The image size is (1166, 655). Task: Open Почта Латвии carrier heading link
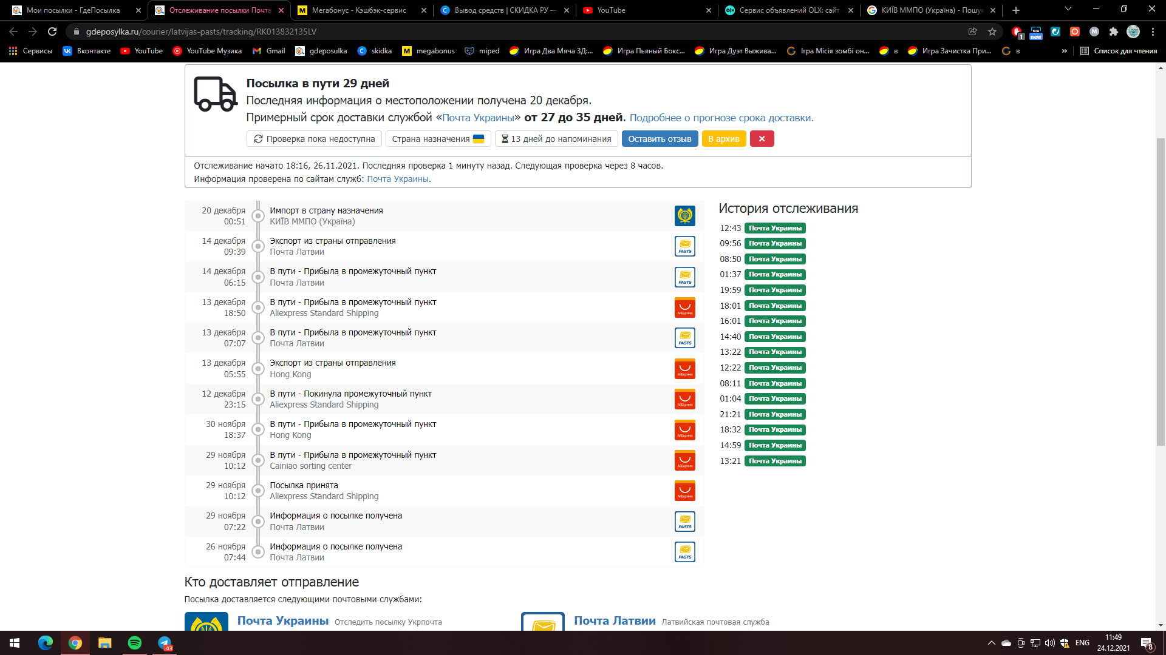pyautogui.click(x=615, y=620)
